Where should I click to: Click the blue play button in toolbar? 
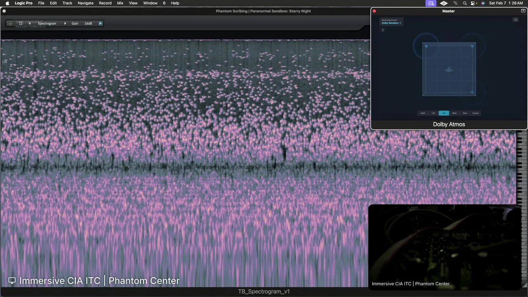(100, 24)
